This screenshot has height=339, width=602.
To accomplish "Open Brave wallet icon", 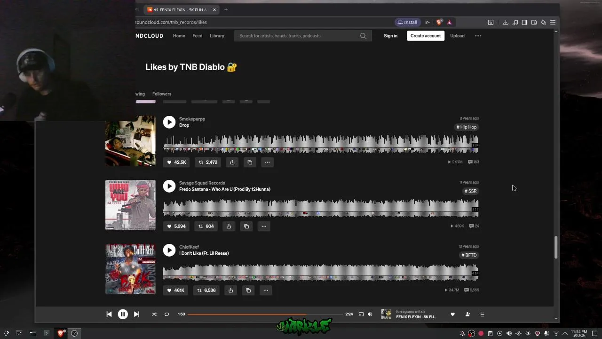I will 534,22.
